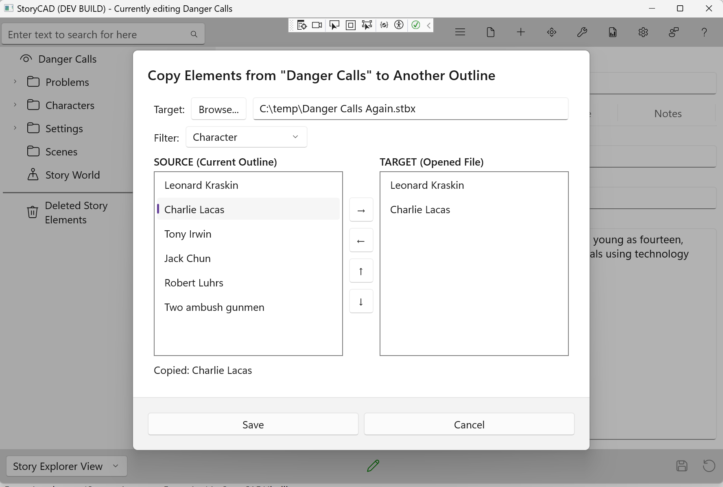The width and height of the screenshot is (723, 487).
Task: Cancel the copy elements dialog
Action: pyautogui.click(x=469, y=424)
